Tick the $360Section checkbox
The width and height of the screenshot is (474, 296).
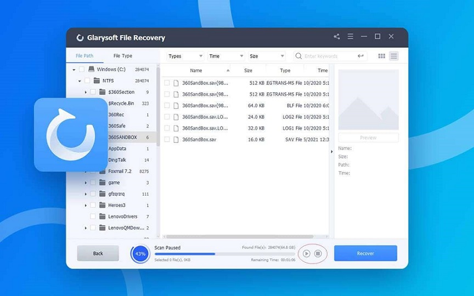(x=93, y=92)
